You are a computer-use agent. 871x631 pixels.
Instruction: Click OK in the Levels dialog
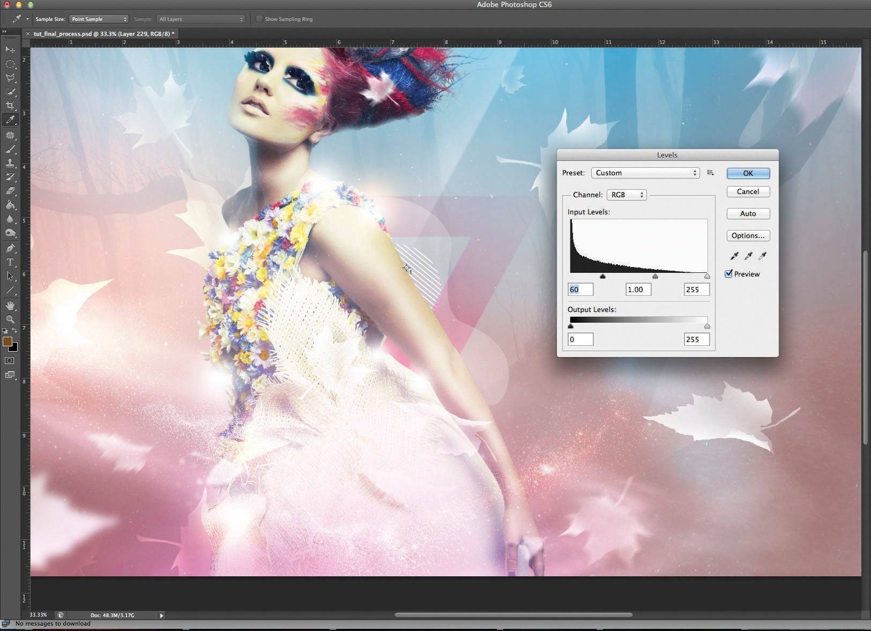(748, 173)
